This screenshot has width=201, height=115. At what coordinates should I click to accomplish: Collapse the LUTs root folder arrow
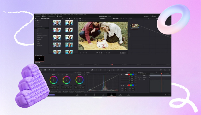(x=36, y=20)
